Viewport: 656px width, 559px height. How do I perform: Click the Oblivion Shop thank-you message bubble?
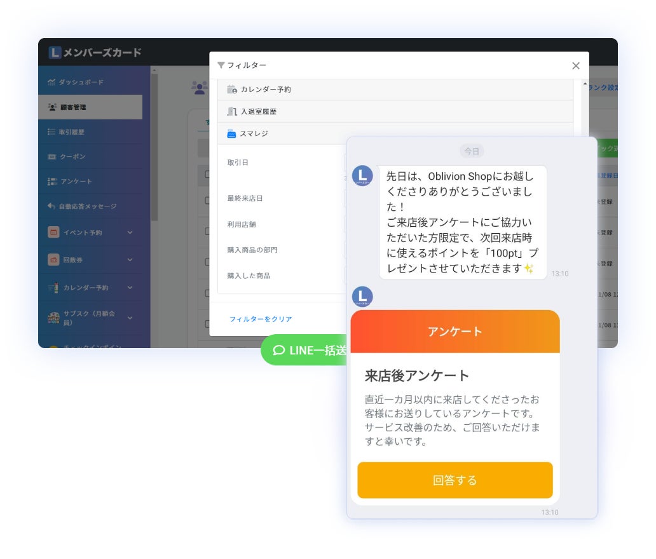coord(463,222)
